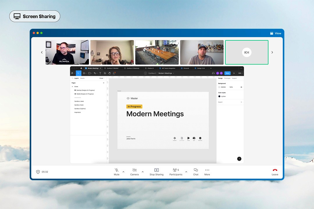Switch to the Inspect panel tab
The image size is (314, 209).
[x=234, y=78]
